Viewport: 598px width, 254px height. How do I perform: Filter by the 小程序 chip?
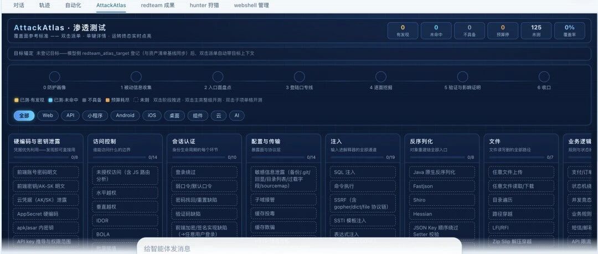click(95, 116)
